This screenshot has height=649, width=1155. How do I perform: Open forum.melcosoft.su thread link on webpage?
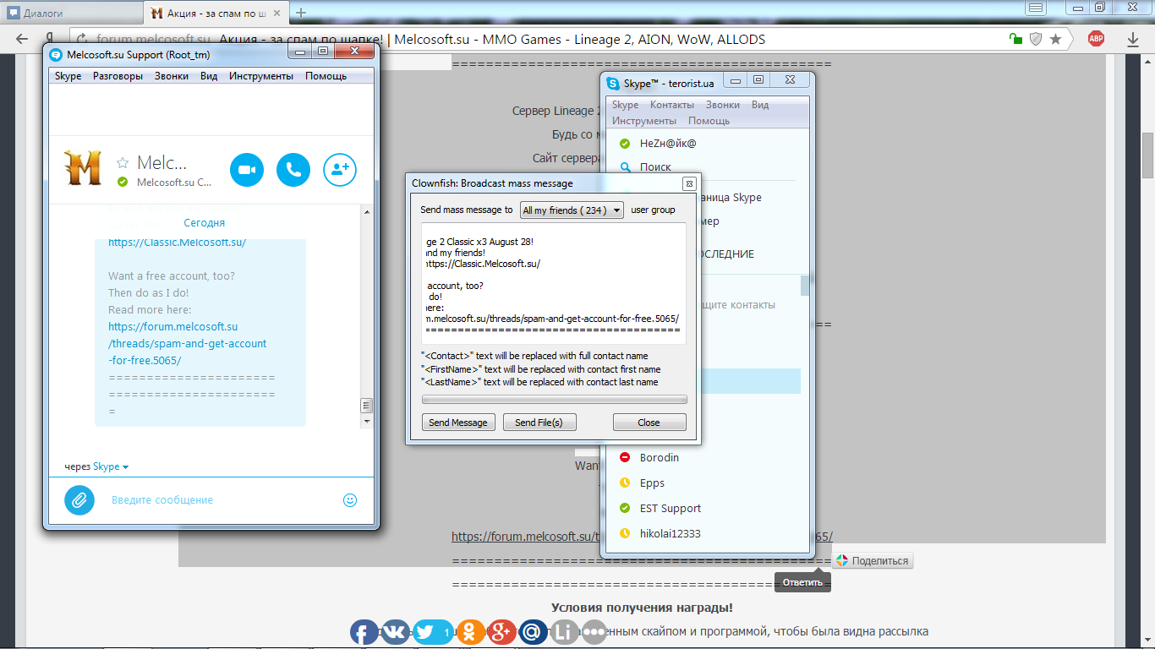point(643,537)
